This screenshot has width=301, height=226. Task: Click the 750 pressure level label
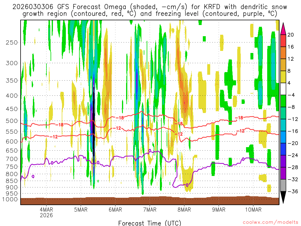12,167
